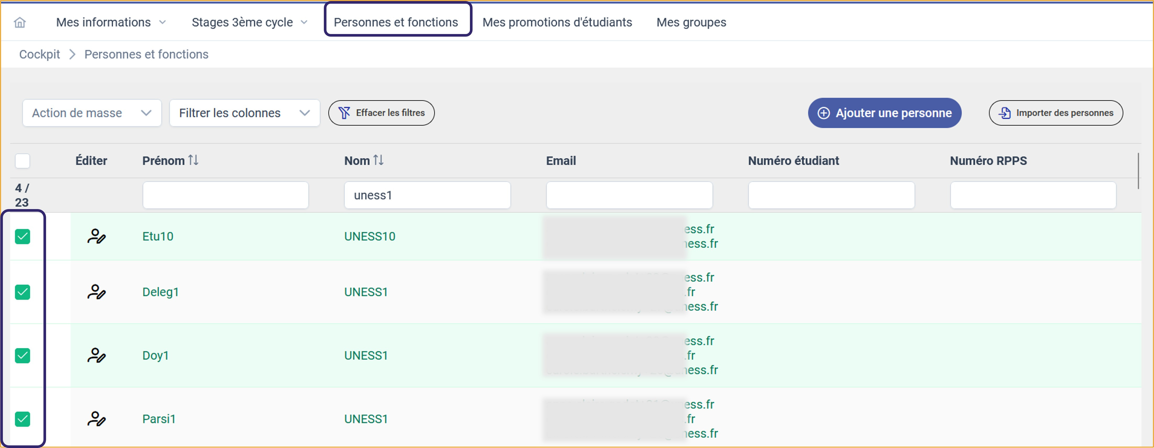Click edit person icon for Deleg1
Screen dimensions: 1154x448
pyautogui.click(x=96, y=292)
